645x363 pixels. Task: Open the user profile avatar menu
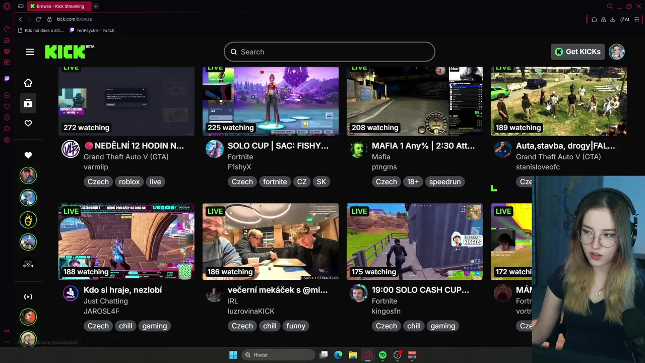(617, 51)
